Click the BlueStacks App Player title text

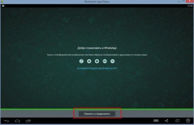pos(97,2)
